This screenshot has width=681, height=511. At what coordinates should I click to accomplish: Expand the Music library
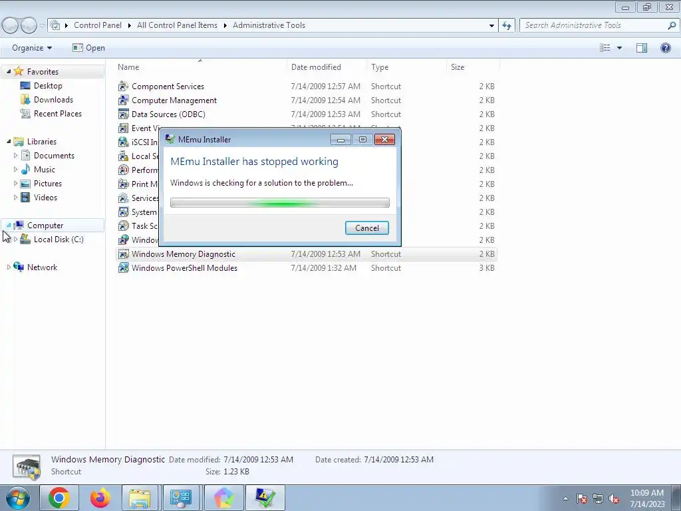16,169
